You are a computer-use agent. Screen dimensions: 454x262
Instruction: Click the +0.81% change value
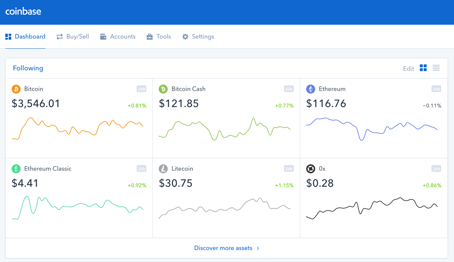137,106
